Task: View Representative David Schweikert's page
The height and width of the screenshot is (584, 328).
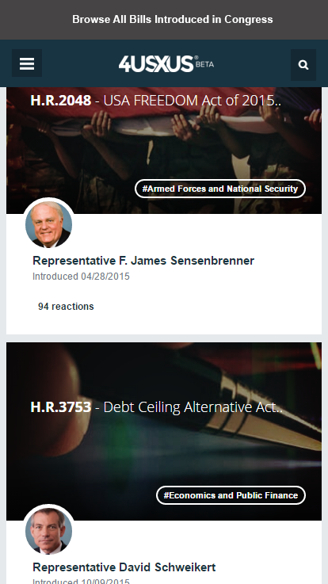Action: [124, 567]
